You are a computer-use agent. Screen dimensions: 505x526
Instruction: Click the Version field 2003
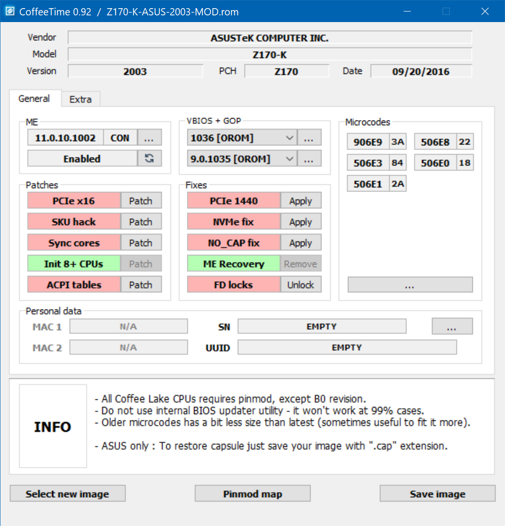(x=135, y=71)
